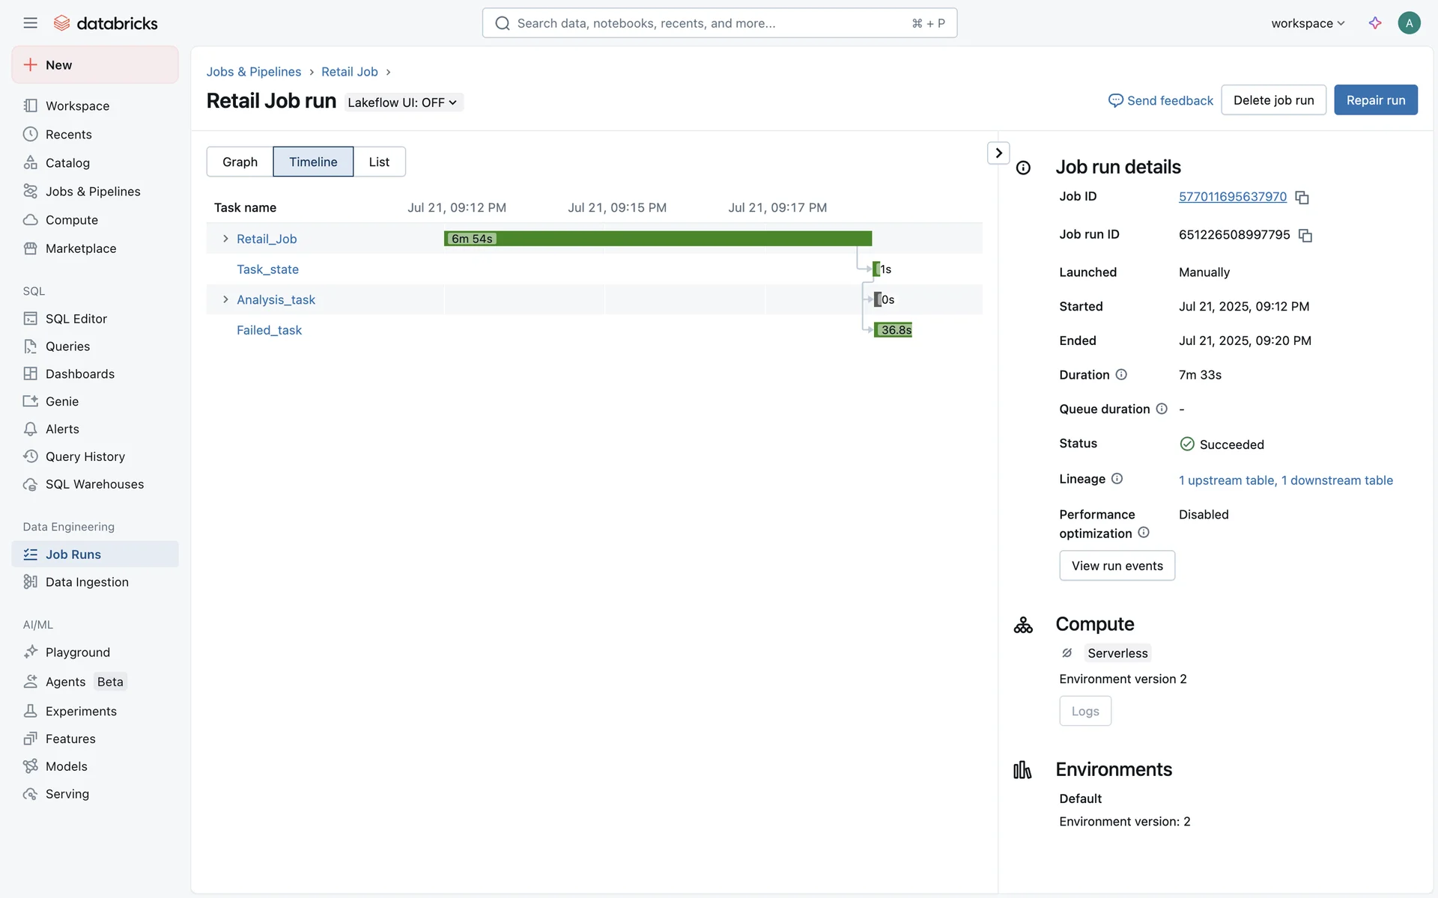The height and width of the screenshot is (898, 1438).
Task: Switch to the List view tab
Action: click(x=379, y=162)
